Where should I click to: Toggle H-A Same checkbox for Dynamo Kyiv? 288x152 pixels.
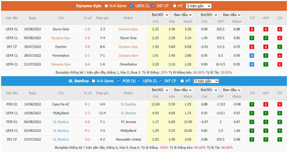pos(106,6)
